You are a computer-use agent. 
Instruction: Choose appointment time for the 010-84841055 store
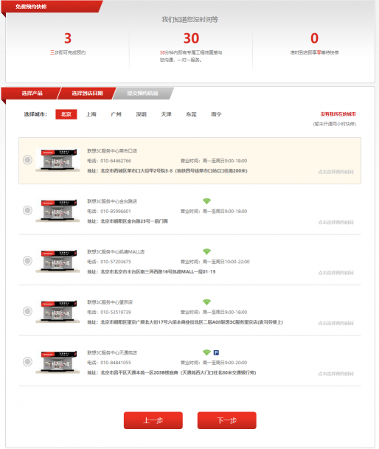[x=335, y=373]
